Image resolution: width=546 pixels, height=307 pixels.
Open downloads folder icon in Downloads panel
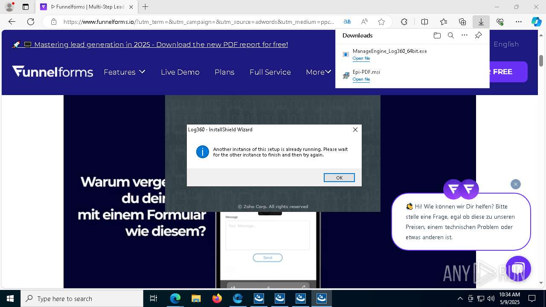pos(437,35)
